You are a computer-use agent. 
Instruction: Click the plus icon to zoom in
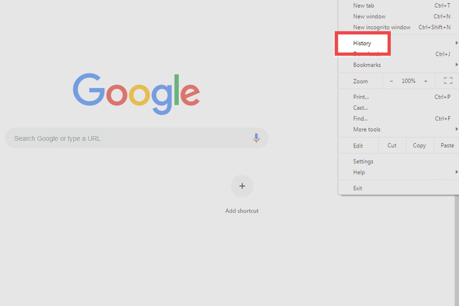[426, 80]
